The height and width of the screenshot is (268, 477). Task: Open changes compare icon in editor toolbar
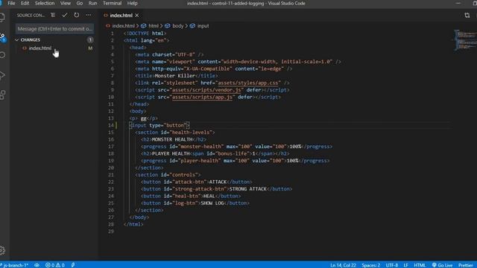467,15
